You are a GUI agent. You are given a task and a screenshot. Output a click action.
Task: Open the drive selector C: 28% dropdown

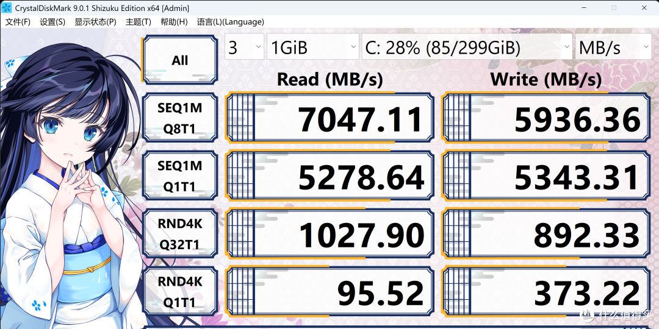click(x=467, y=46)
